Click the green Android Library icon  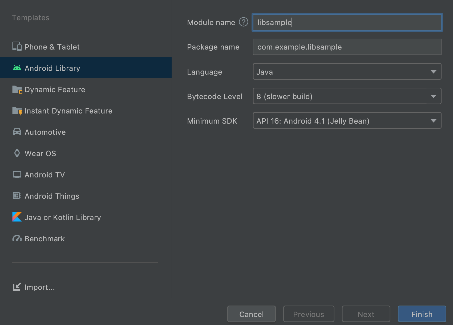(17, 68)
